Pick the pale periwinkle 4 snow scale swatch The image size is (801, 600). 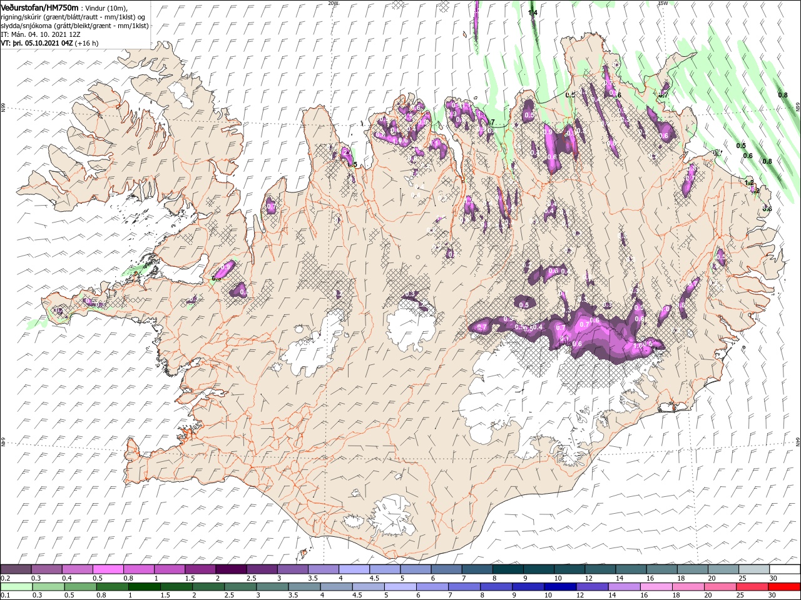coord(354,569)
